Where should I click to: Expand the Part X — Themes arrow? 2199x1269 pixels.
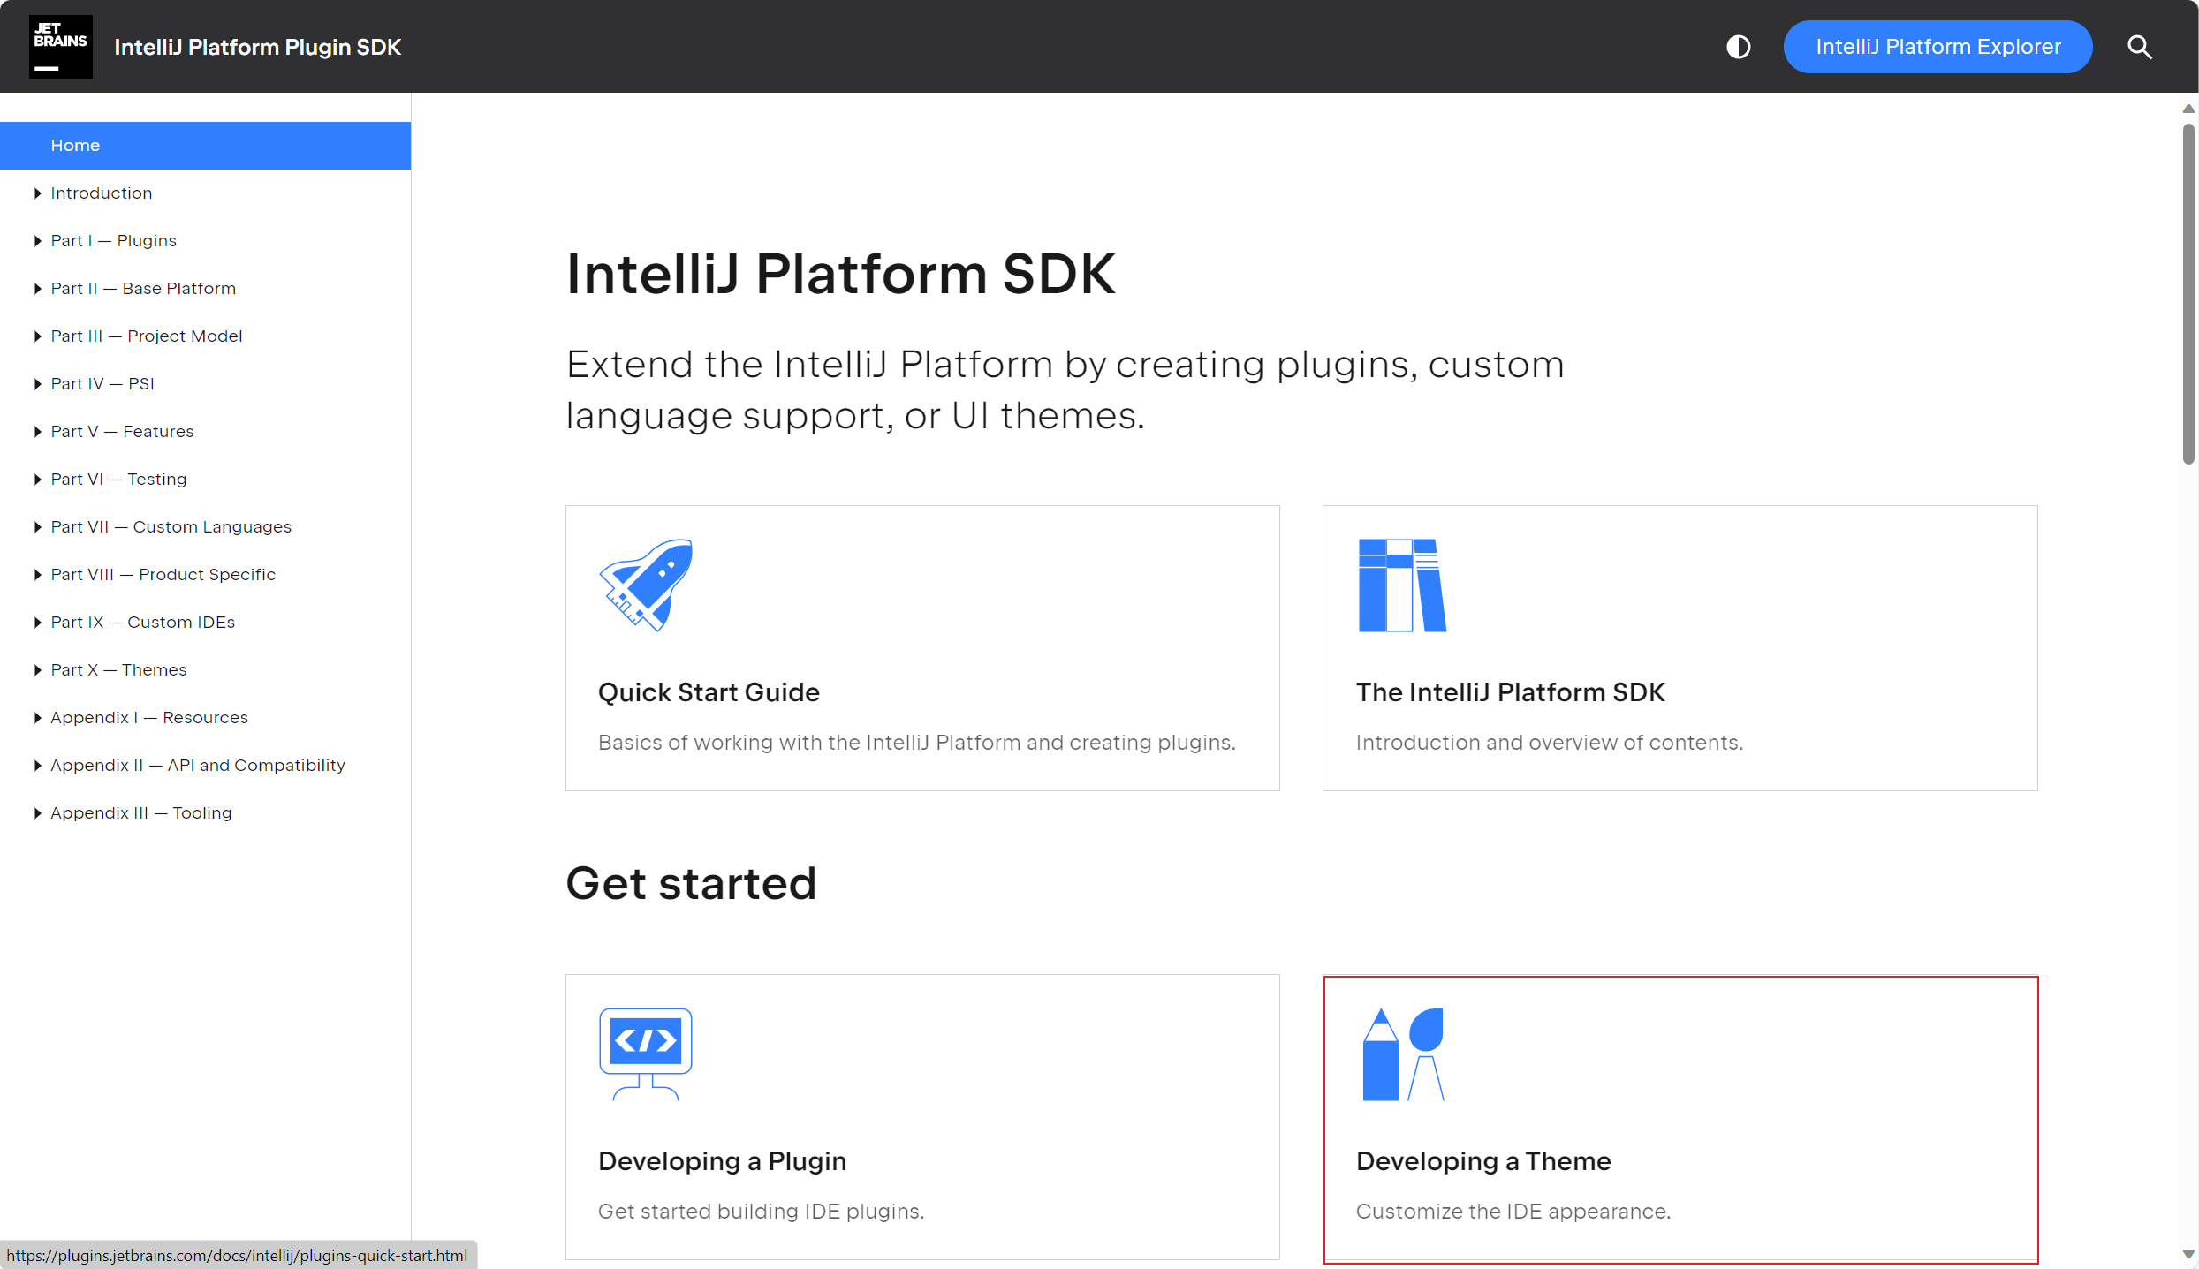tap(37, 670)
